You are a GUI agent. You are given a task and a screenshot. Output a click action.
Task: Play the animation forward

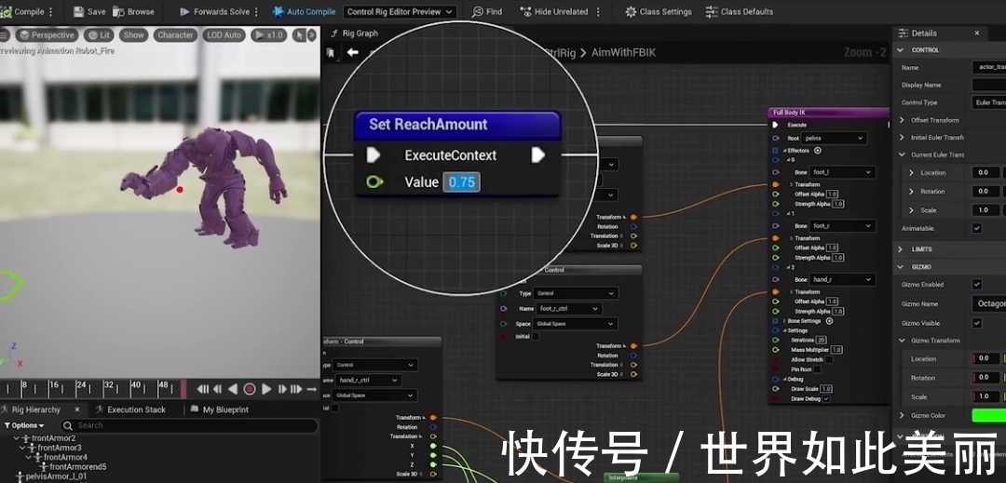[x=266, y=389]
